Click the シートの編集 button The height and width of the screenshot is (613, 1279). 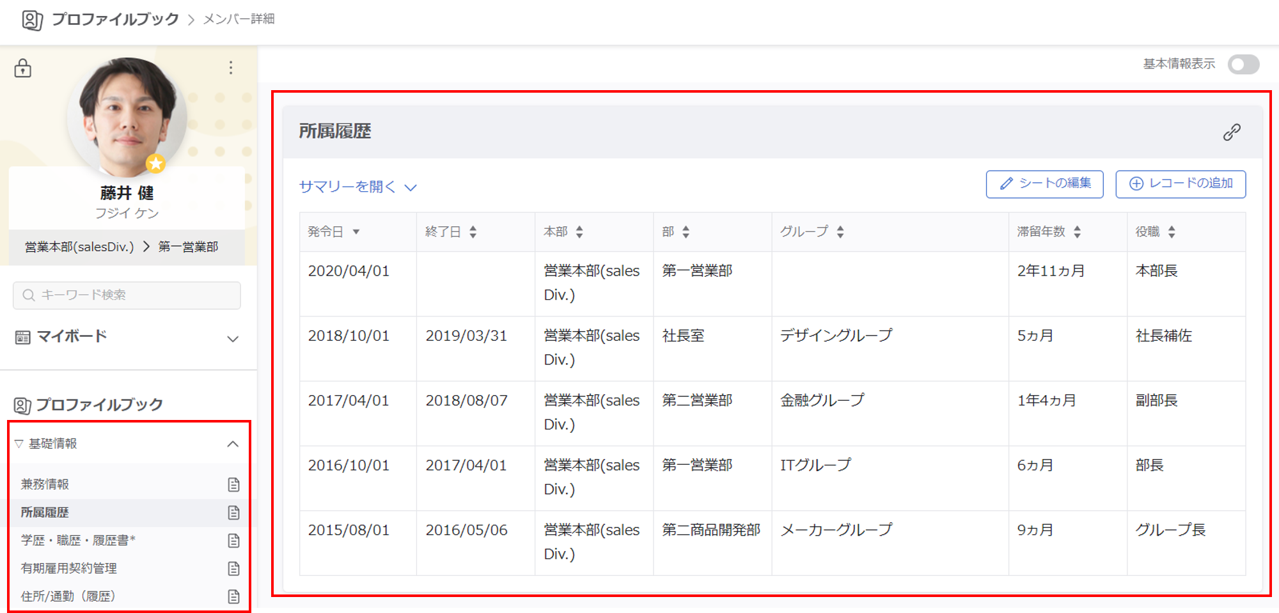click(1044, 184)
